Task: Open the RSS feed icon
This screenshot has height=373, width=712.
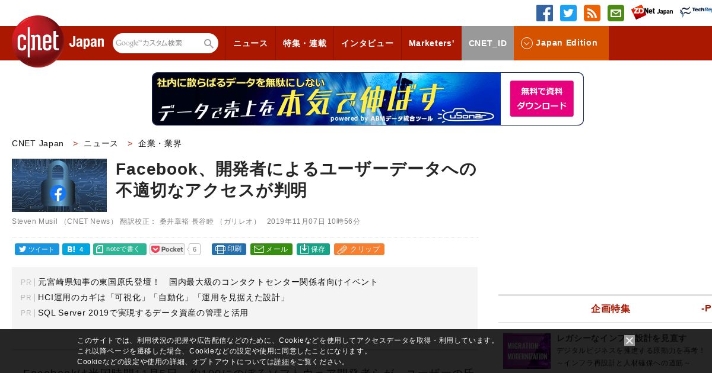Action: [592, 13]
